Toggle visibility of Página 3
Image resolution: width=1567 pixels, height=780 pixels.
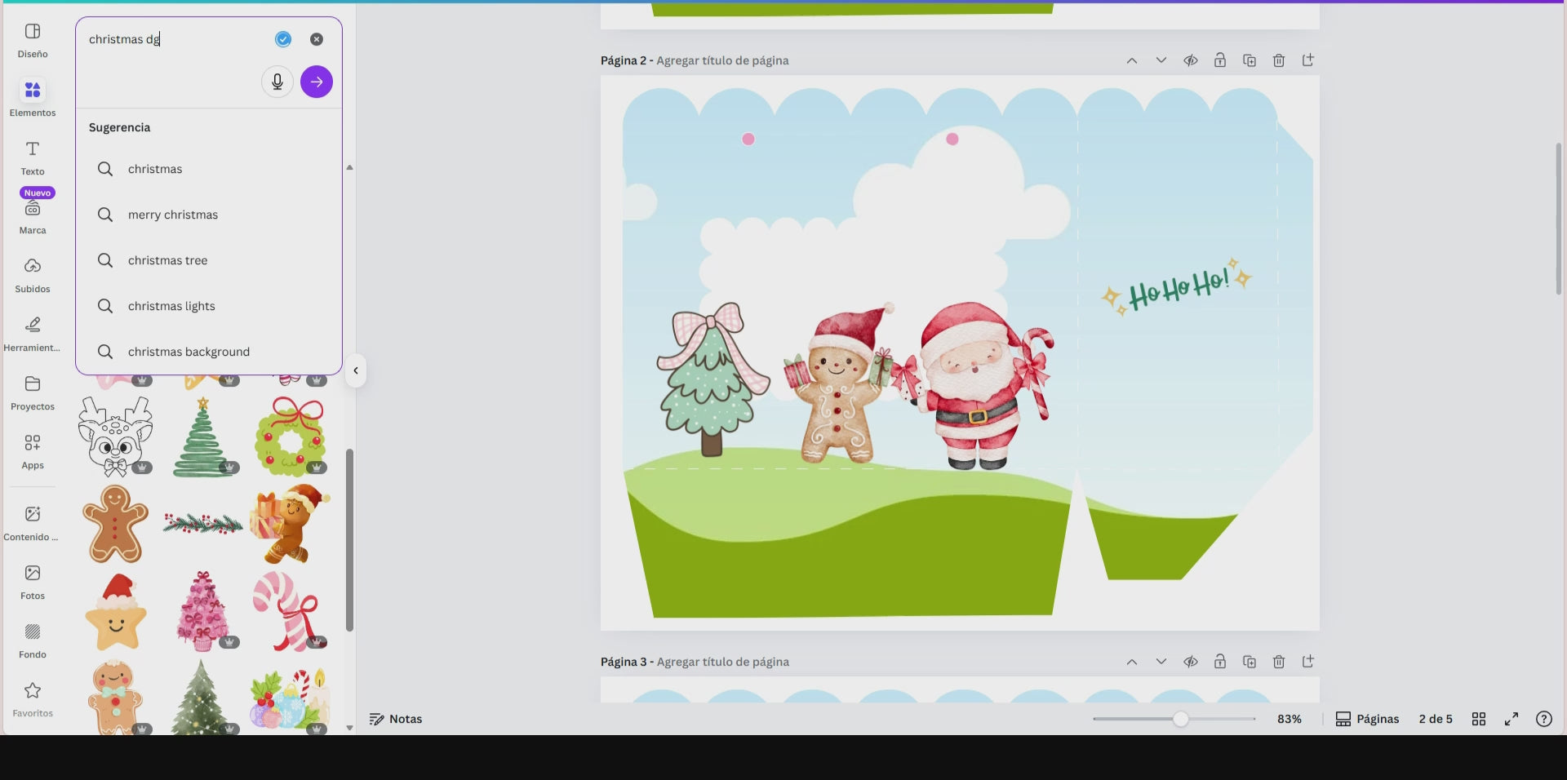point(1191,662)
